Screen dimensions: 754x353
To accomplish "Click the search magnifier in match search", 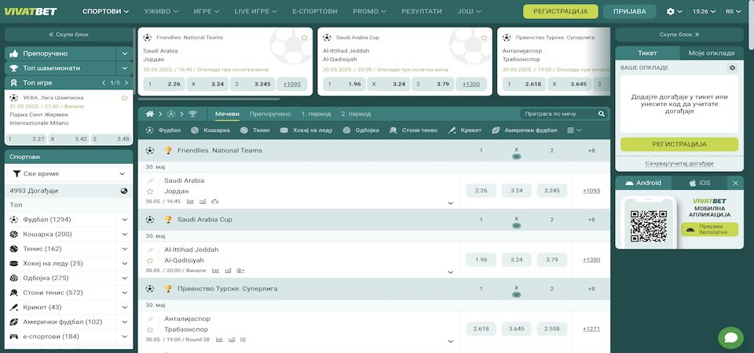I will pyautogui.click(x=601, y=114).
